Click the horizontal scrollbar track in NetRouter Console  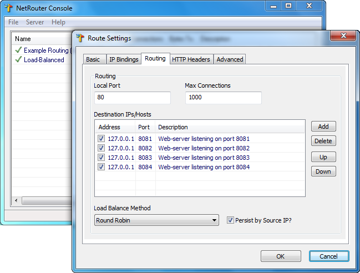click(x=47, y=200)
